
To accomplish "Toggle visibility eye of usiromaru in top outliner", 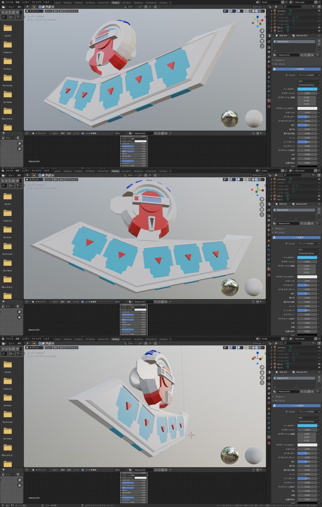I will click(x=320, y=11).
